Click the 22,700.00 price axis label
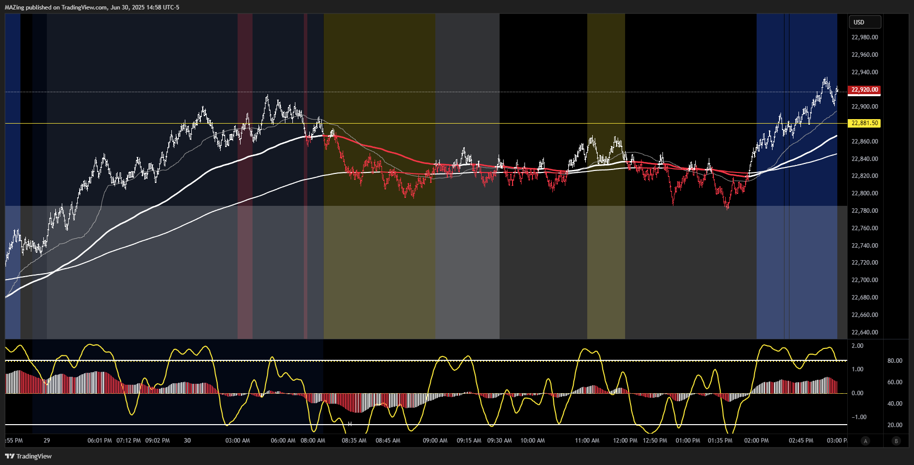This screenshot has height=465, width=914. click(x=865, y=280)
